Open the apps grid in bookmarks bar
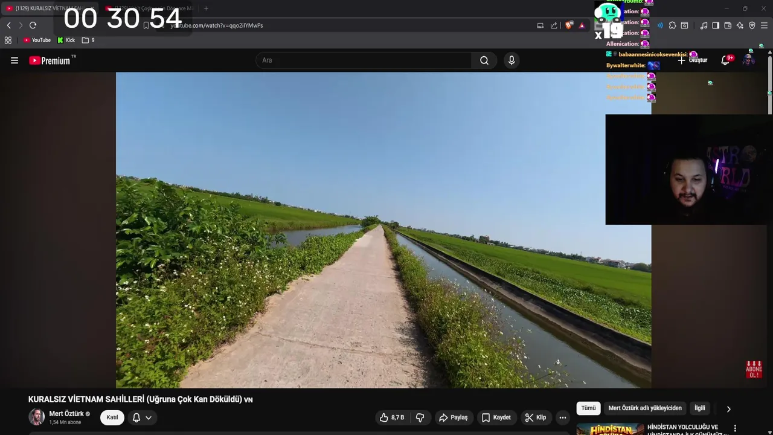Screen dimensions: 773x435 pyautogui.click(x=8, y=40)
